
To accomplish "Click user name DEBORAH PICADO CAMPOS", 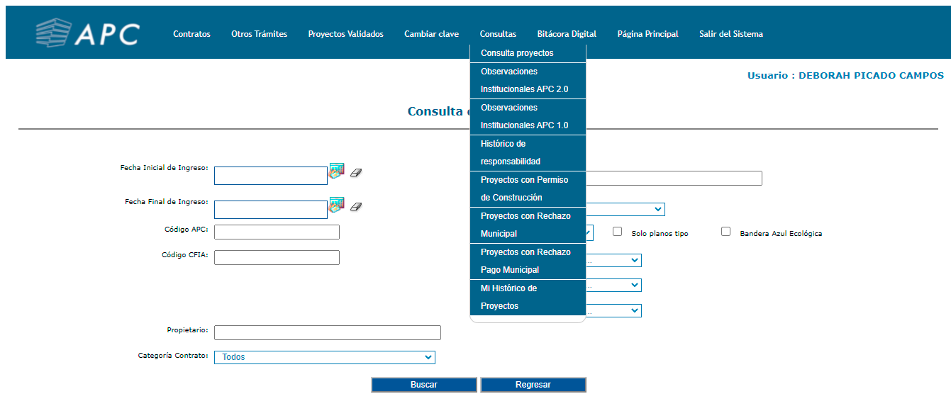I will tap(871, 76).
